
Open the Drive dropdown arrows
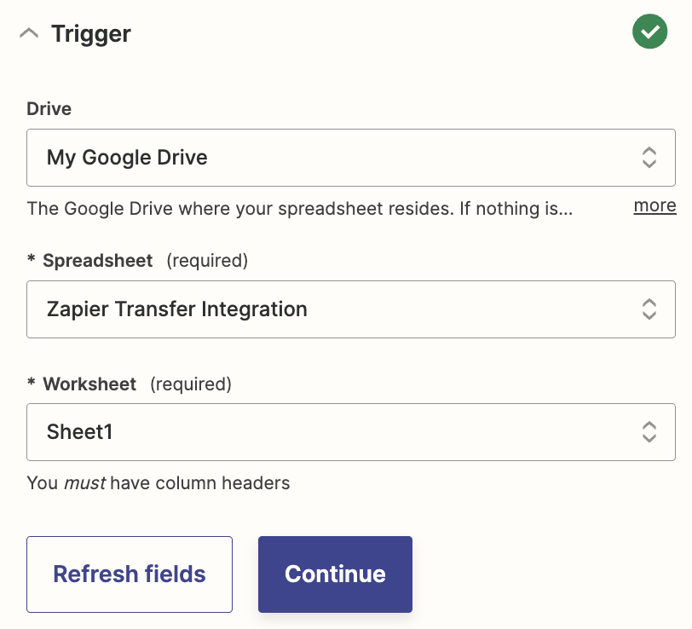[x=649, y=158]
